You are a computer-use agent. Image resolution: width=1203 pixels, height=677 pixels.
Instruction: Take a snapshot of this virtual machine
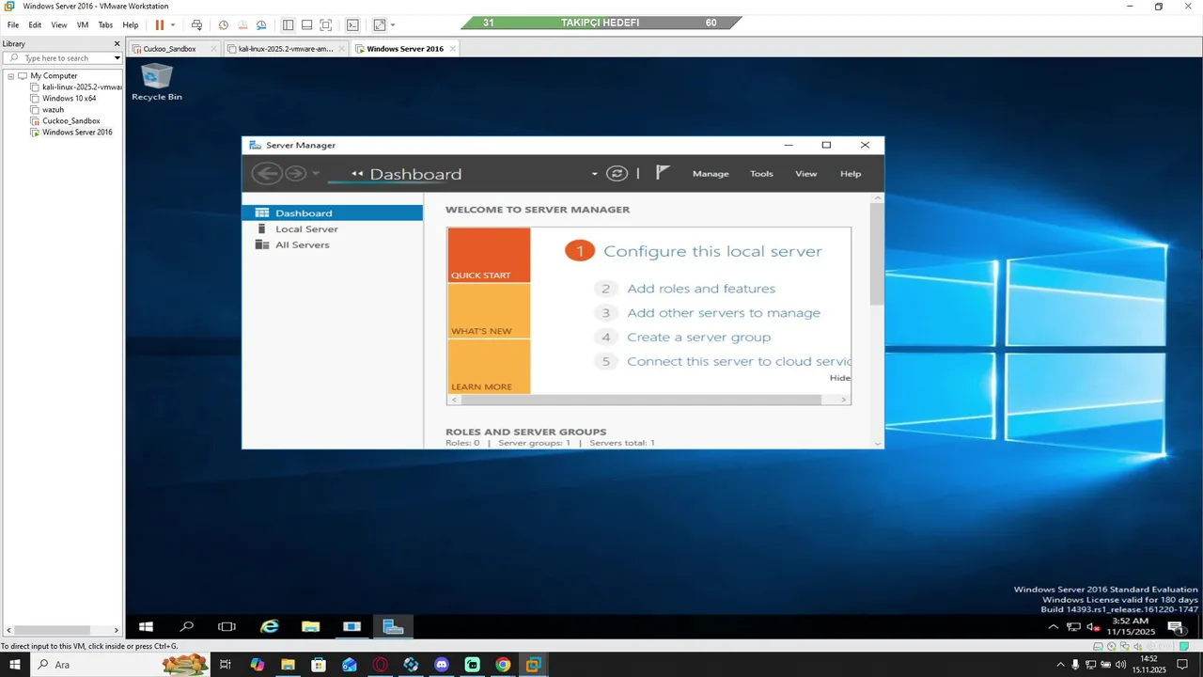click(x=223, y=25)
